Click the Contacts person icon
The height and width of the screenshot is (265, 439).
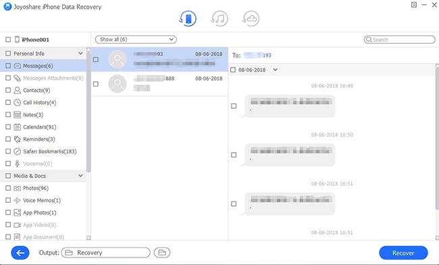click(x=18, y=90)
